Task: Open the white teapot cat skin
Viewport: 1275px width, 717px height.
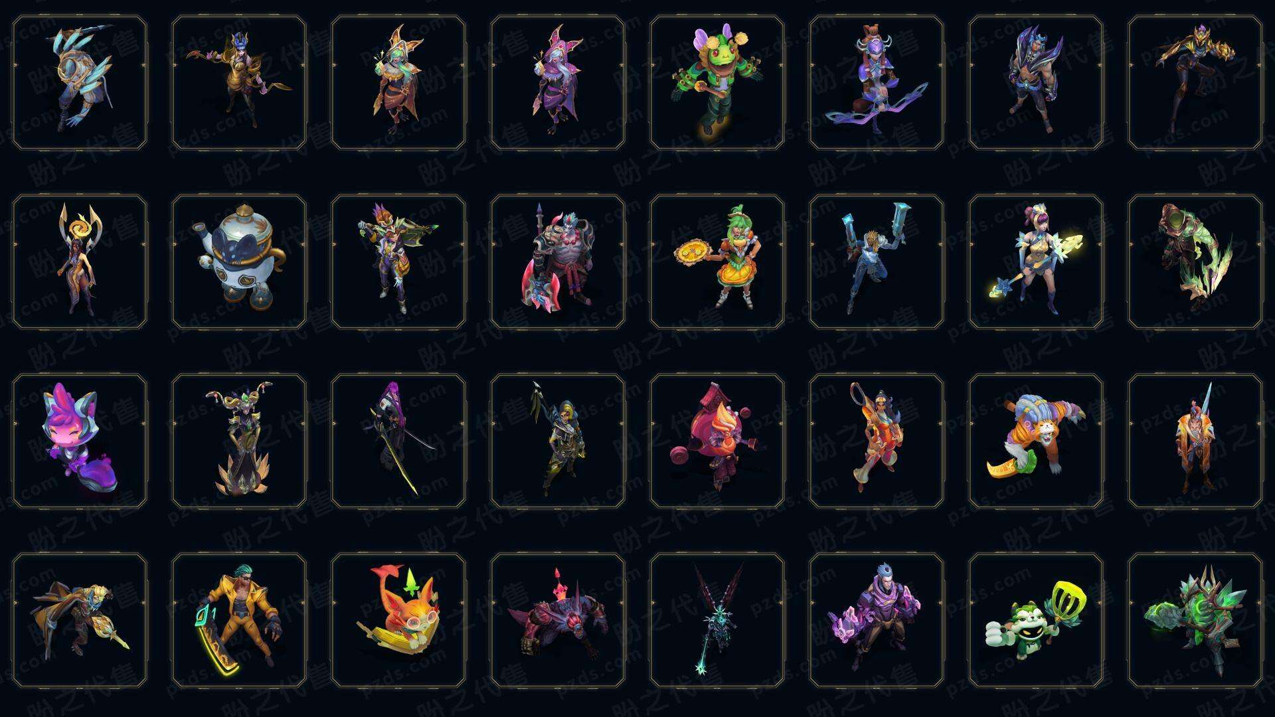Action: coord(239,262)
